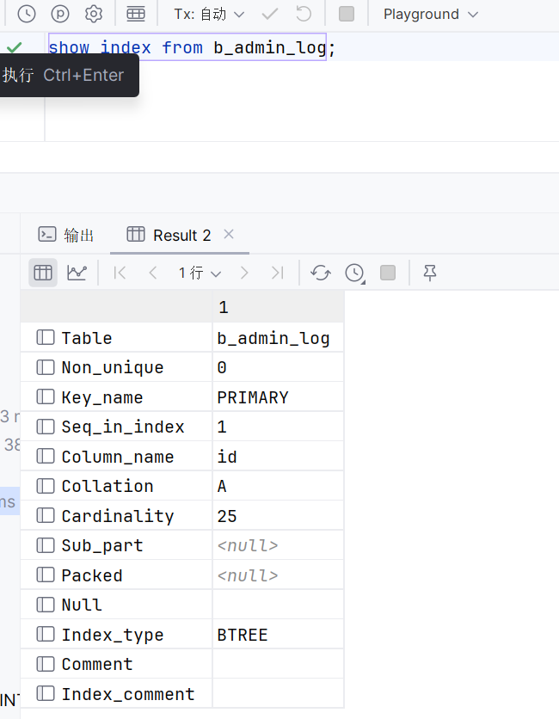Select the Key_name row header
This screenshot has width=559, height=719.
point(116,397)
